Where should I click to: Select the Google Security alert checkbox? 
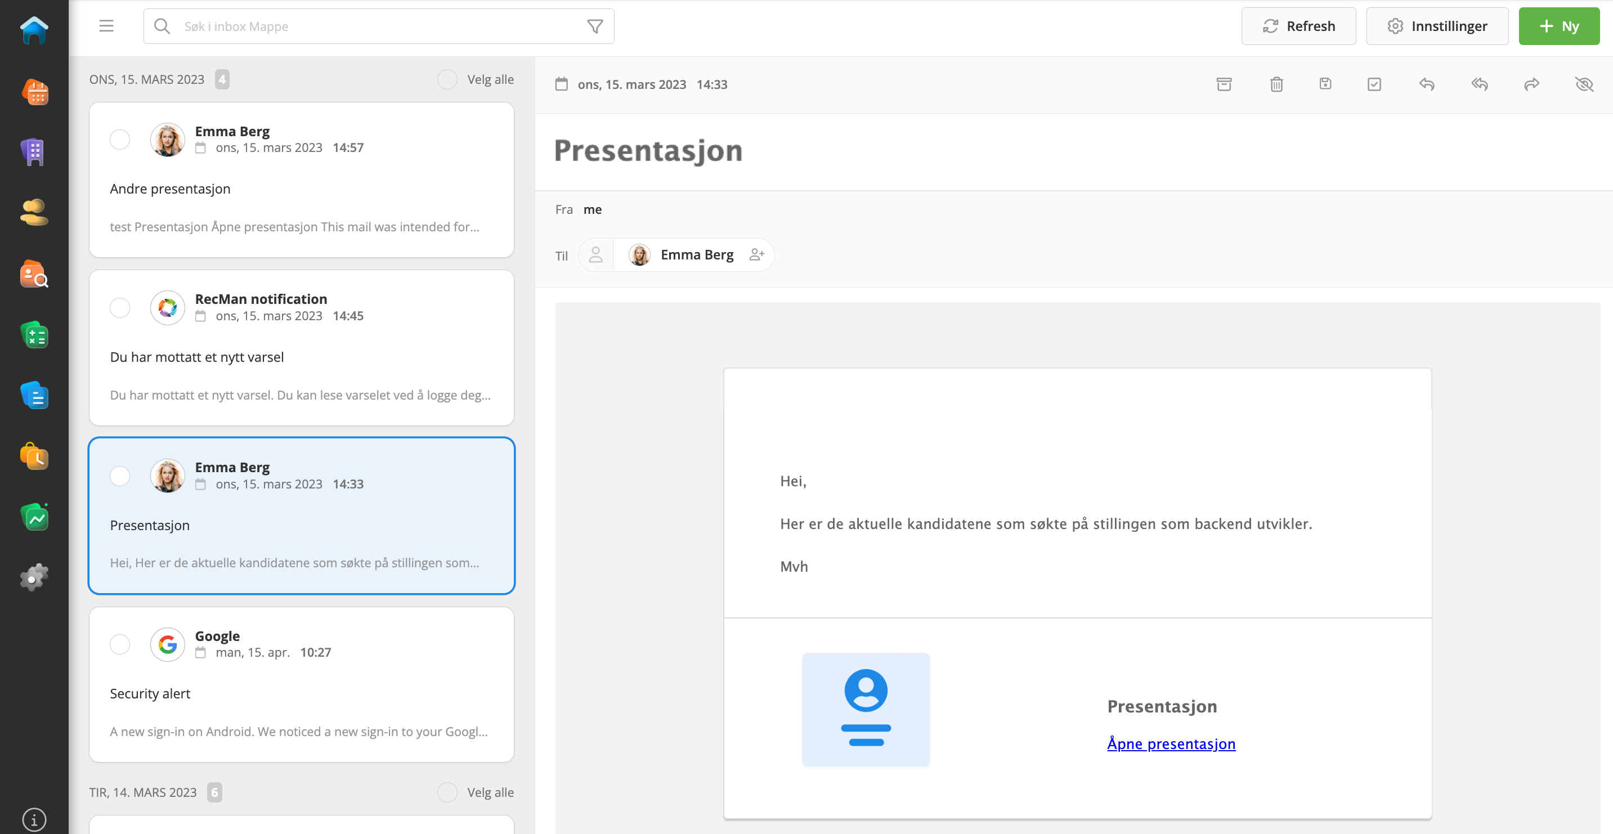(120, 644)
